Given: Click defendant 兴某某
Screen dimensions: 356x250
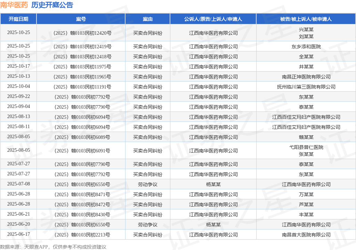Looking at the screenshot, I should pos(306,30).
